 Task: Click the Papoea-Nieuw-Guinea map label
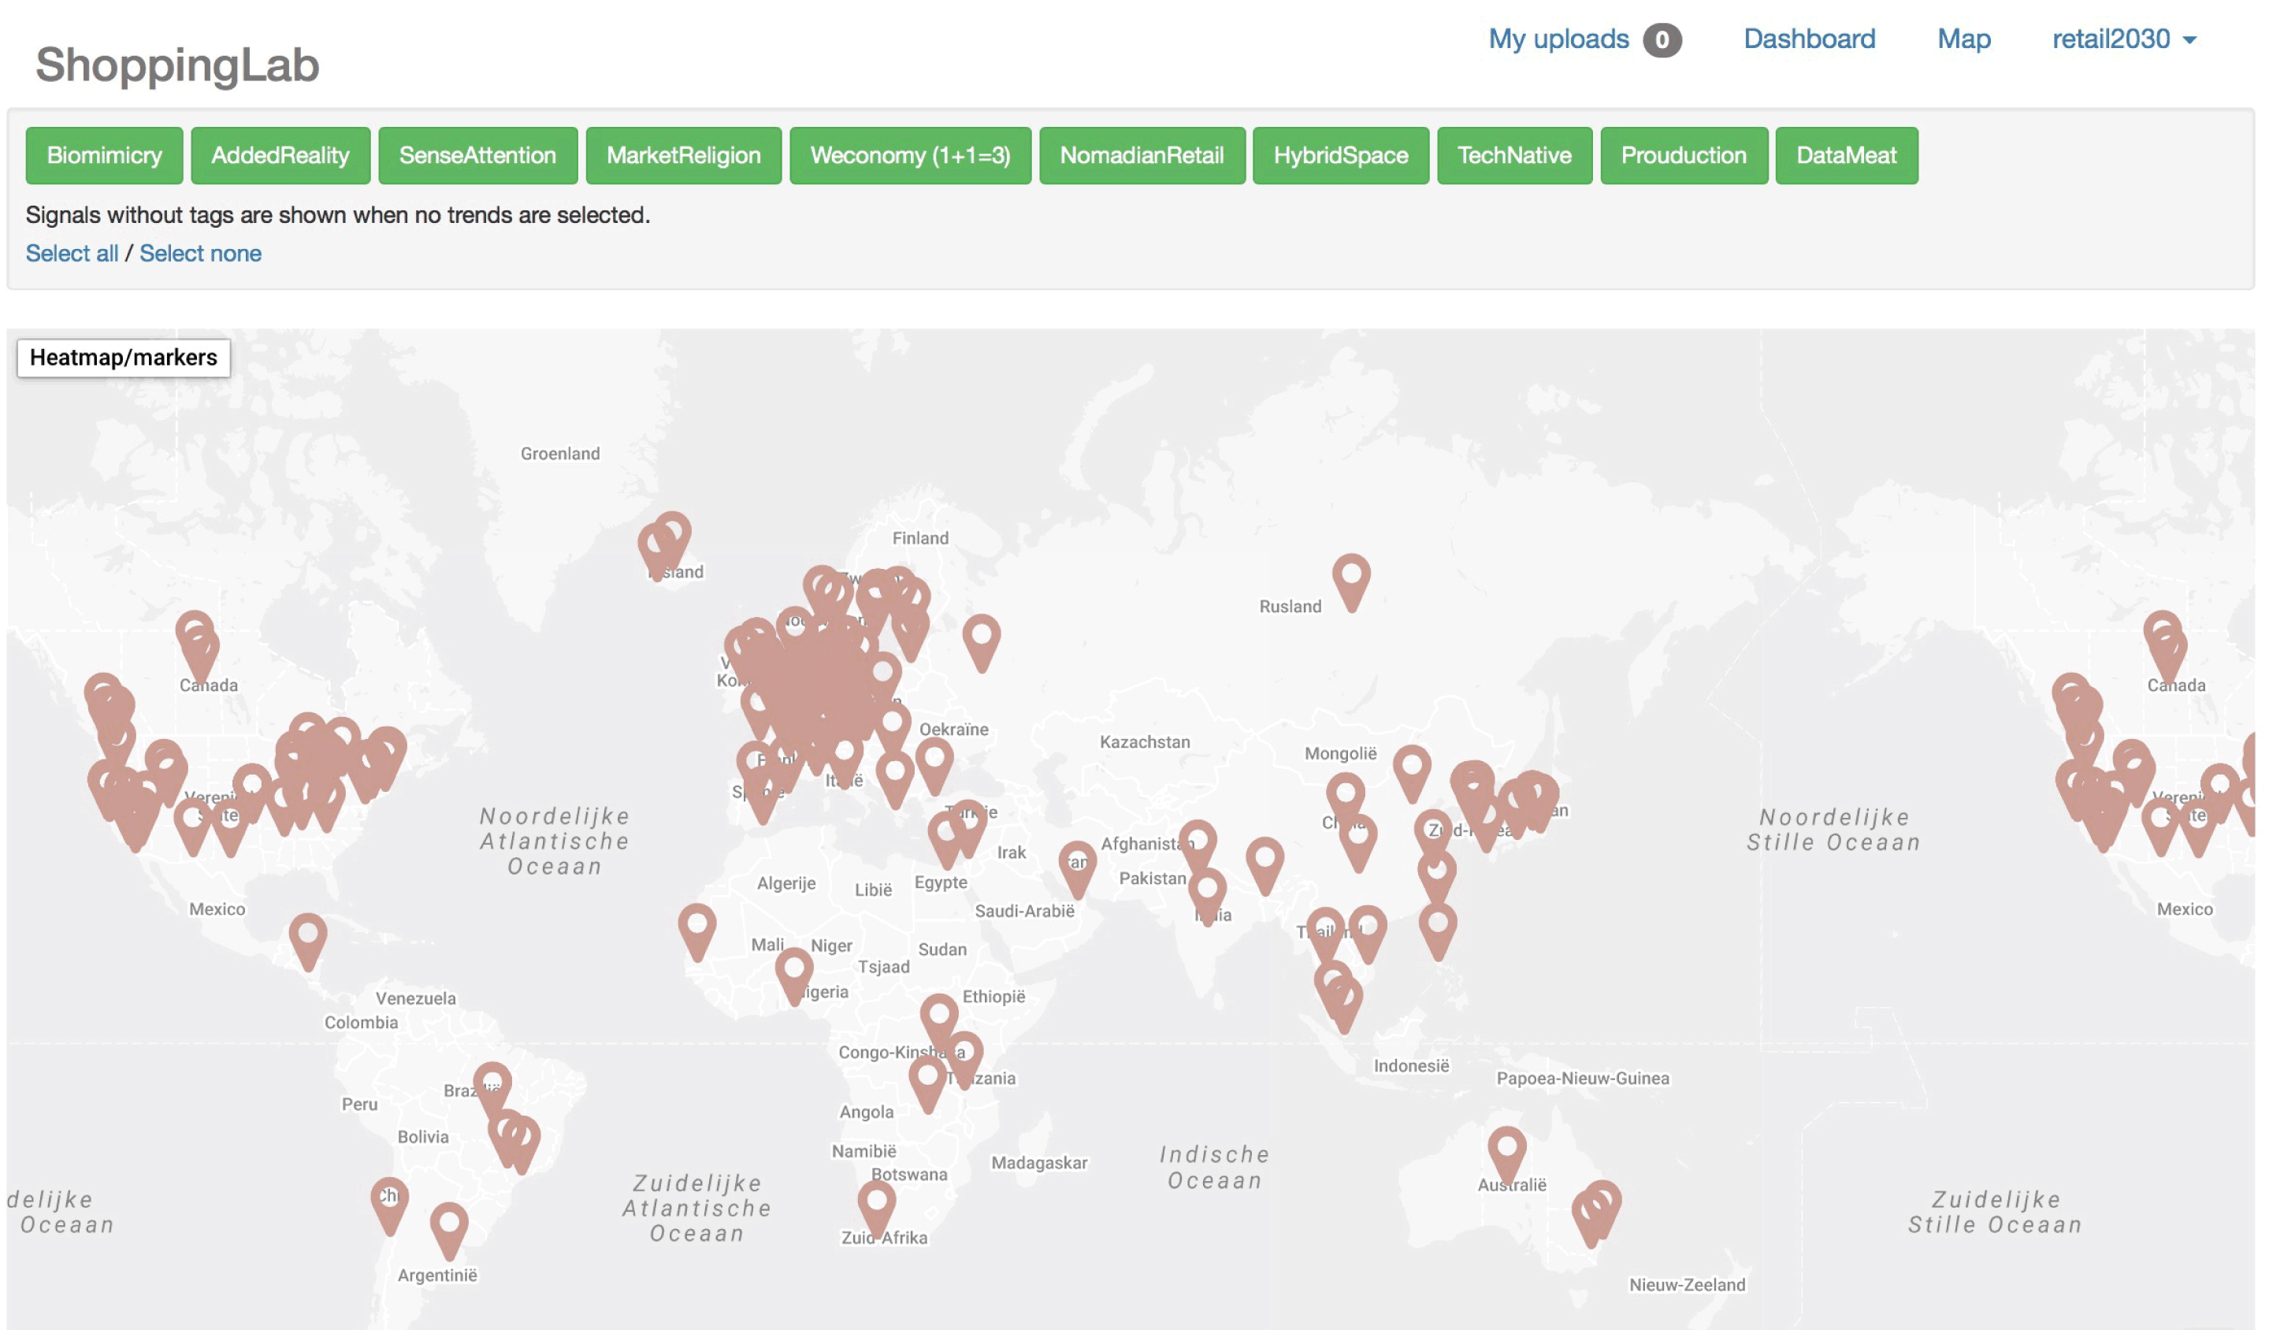tap(1583, 1078)
